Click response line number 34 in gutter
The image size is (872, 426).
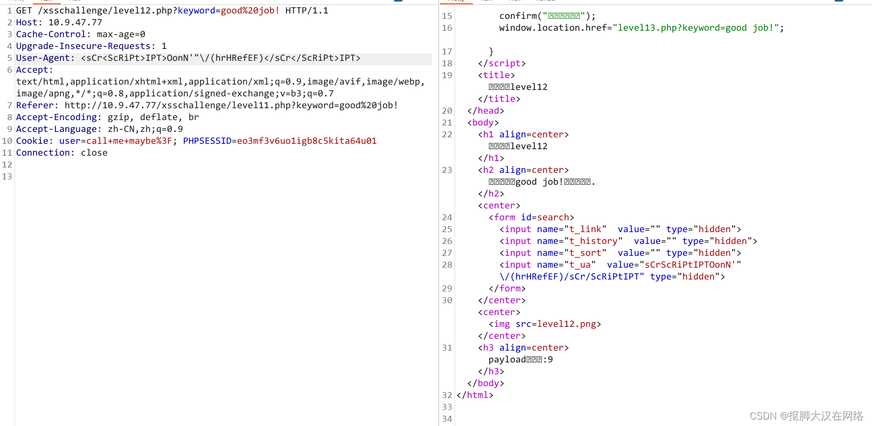tap(447, 419)
